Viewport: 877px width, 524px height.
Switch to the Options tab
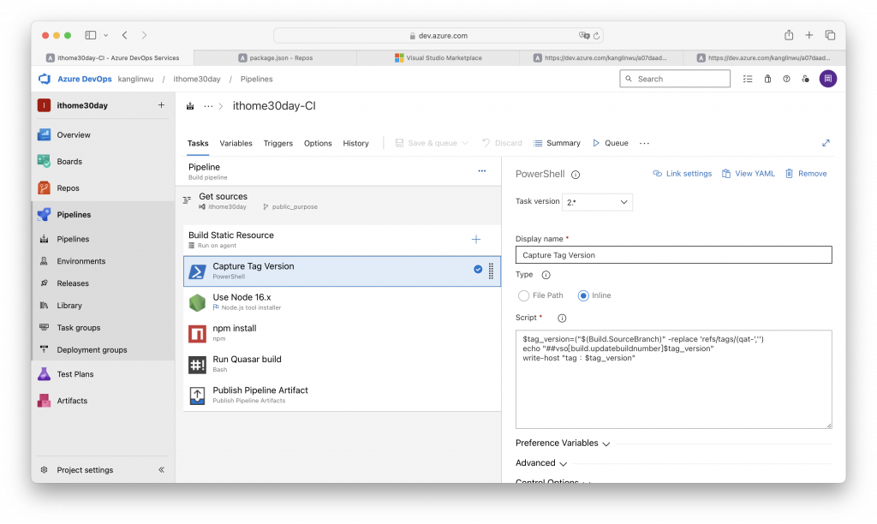[318, 143]
